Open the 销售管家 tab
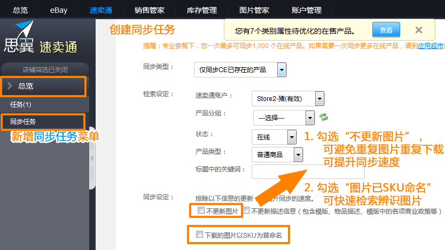Screen dimensions: 445x250 click(x=149, y=10)
